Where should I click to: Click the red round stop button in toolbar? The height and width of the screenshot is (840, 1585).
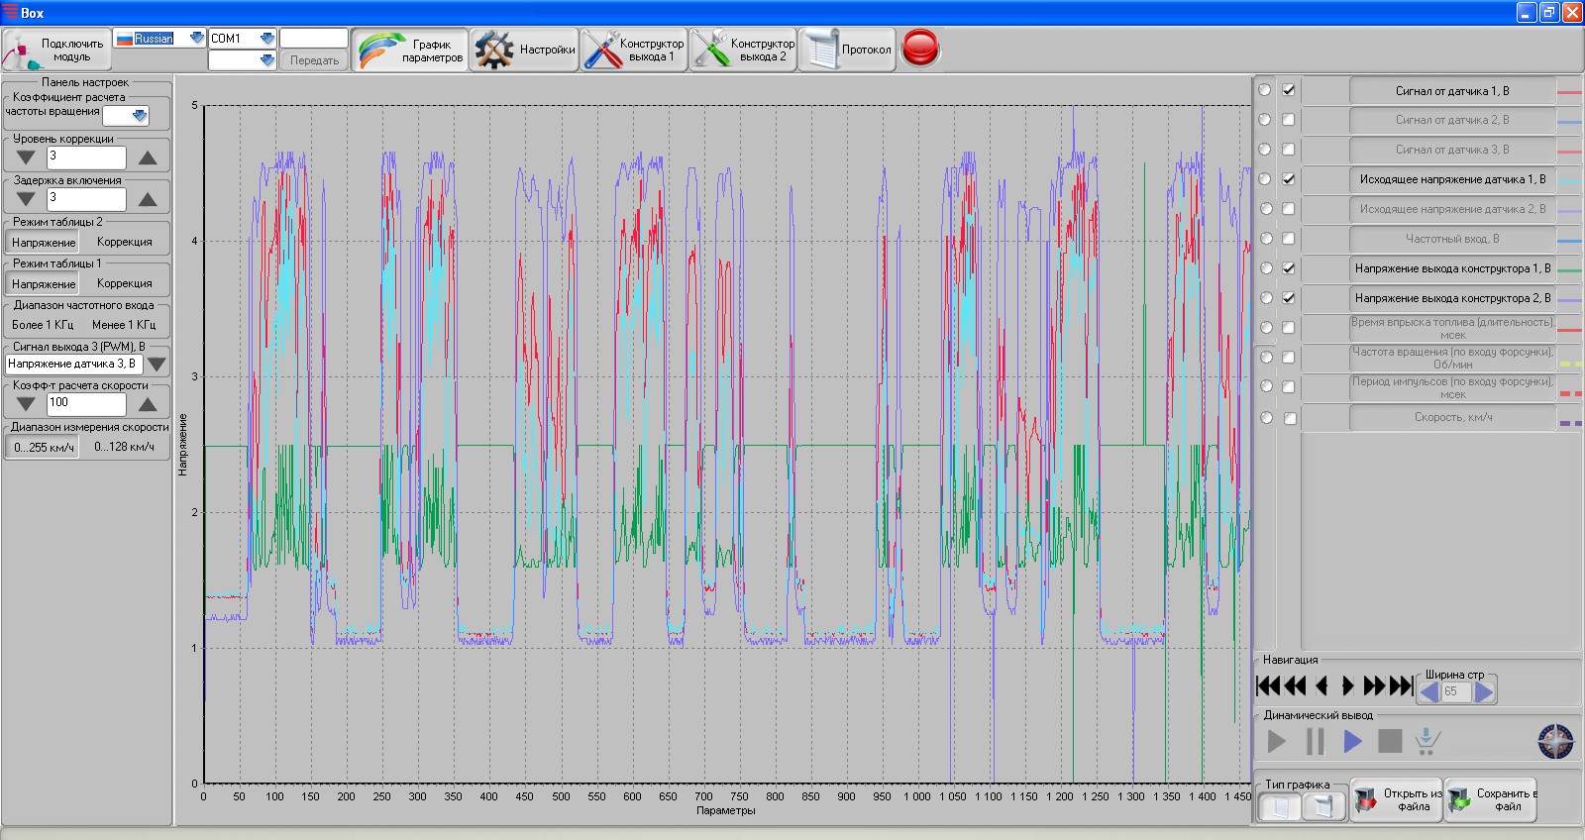click(x=920, y=49)
